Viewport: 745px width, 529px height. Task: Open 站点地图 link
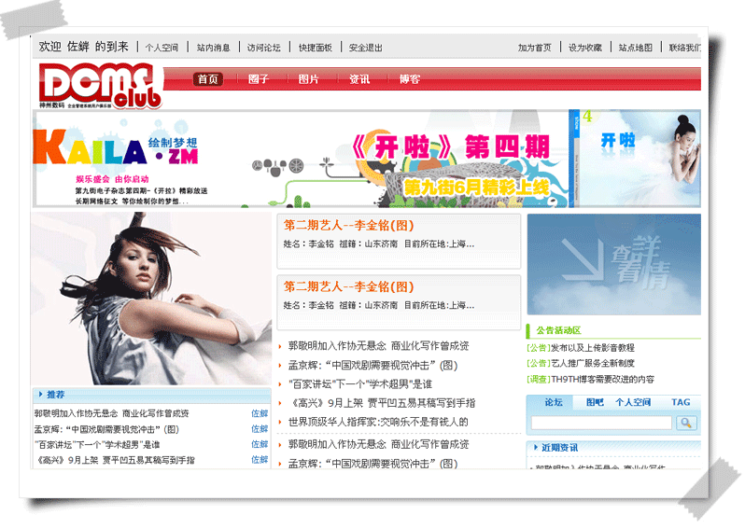[635, 48]
